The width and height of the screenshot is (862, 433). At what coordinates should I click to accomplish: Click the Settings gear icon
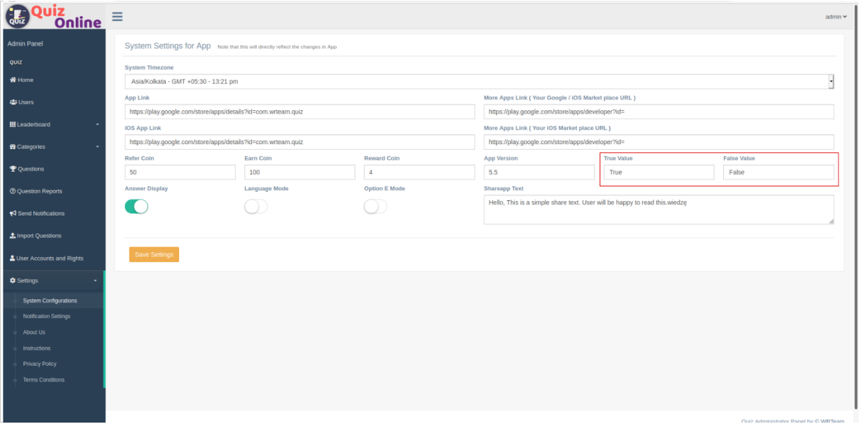point(12,281)
